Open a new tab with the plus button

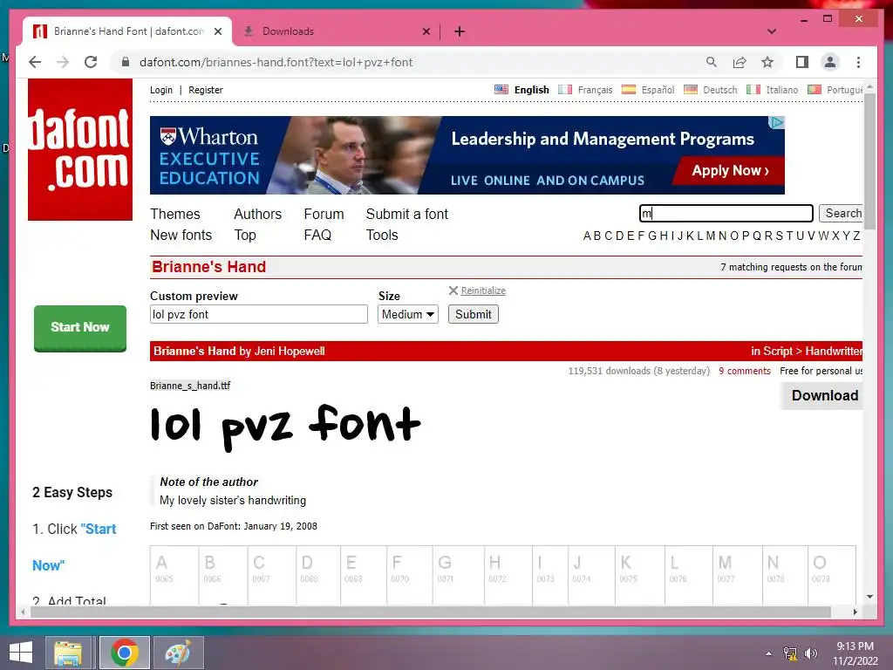pos(460,31)
